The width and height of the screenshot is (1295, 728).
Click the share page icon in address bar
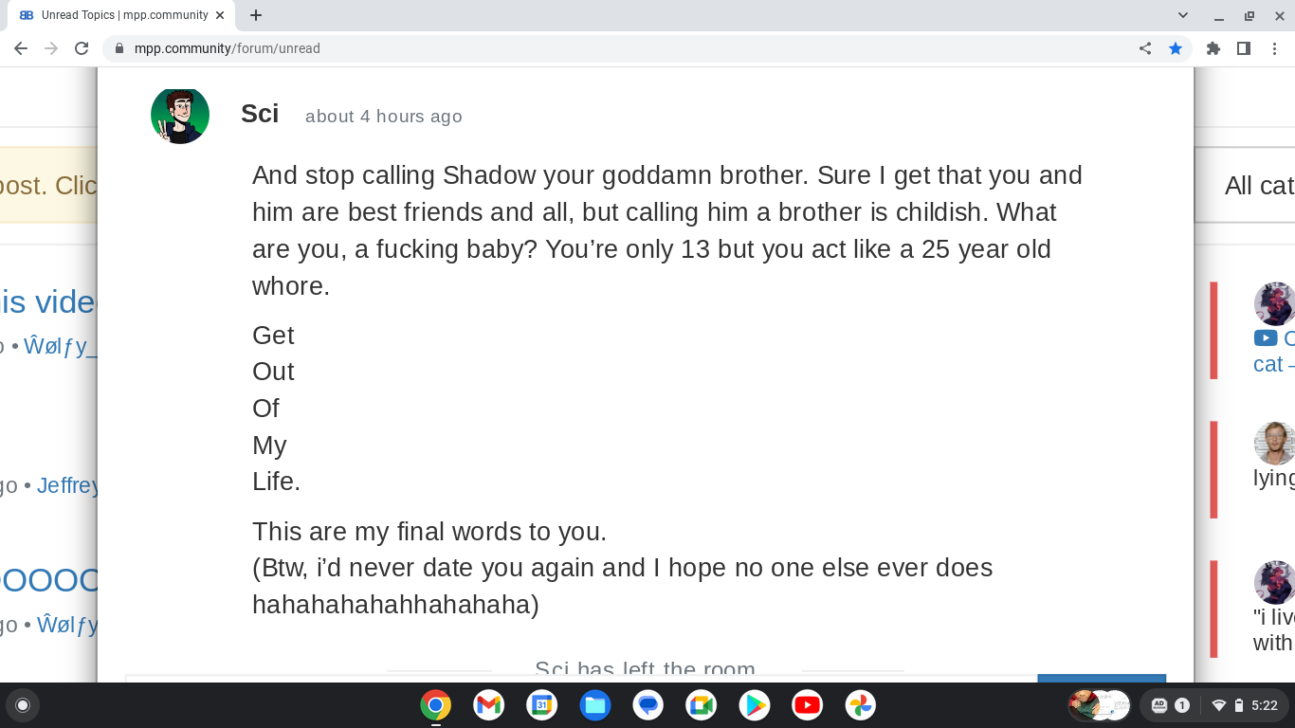coord(1145,48)
